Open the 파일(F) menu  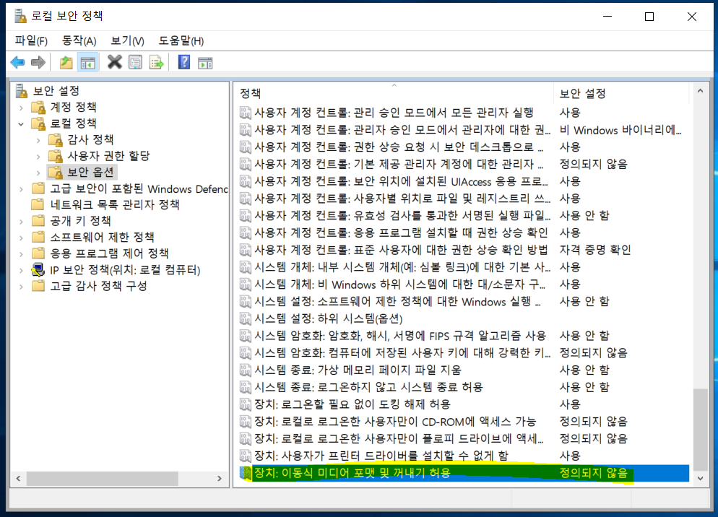click(31, 40)
